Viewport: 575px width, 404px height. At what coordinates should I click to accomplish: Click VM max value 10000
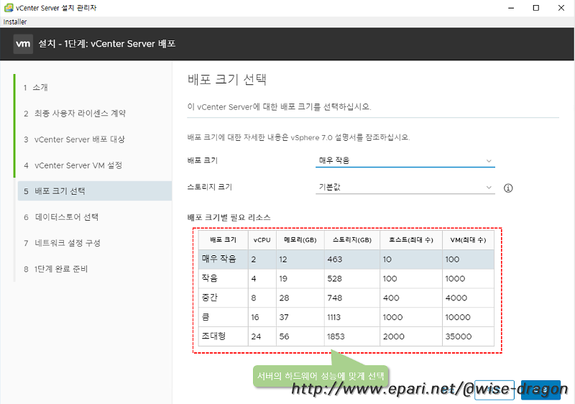point(458,317)
